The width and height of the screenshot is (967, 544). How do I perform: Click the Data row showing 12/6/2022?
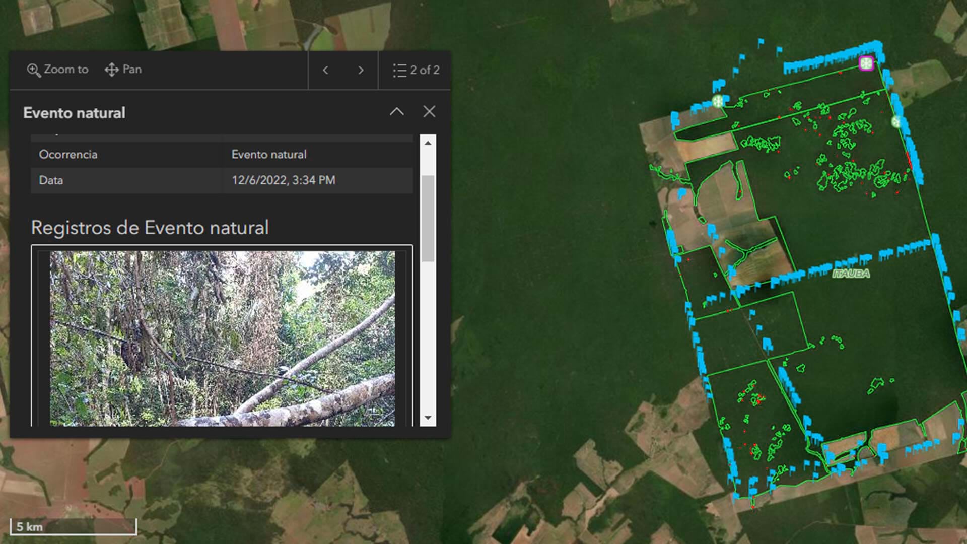pyautogui.click(x=222, y=180)
